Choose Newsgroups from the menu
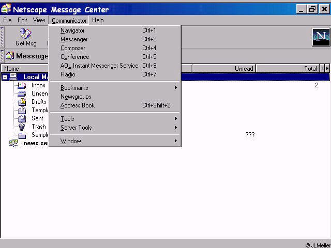Image resolution: width=331 pixels, height=248 pixels. [115, 97]
